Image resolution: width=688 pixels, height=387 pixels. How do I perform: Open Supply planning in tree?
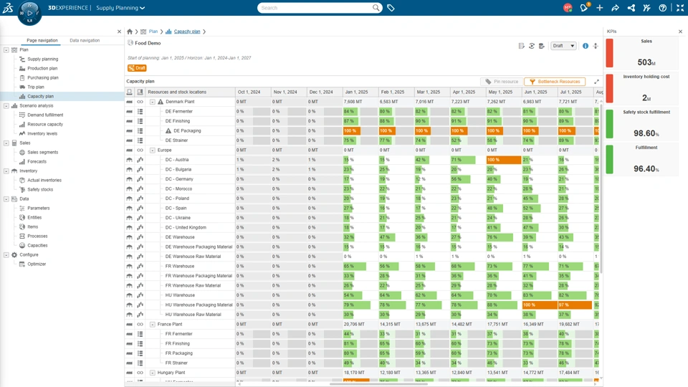[x=42, y=59]
